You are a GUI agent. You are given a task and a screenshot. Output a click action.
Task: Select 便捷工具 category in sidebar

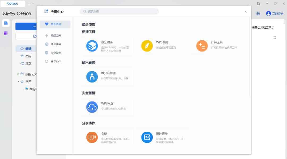coord(55,35)
